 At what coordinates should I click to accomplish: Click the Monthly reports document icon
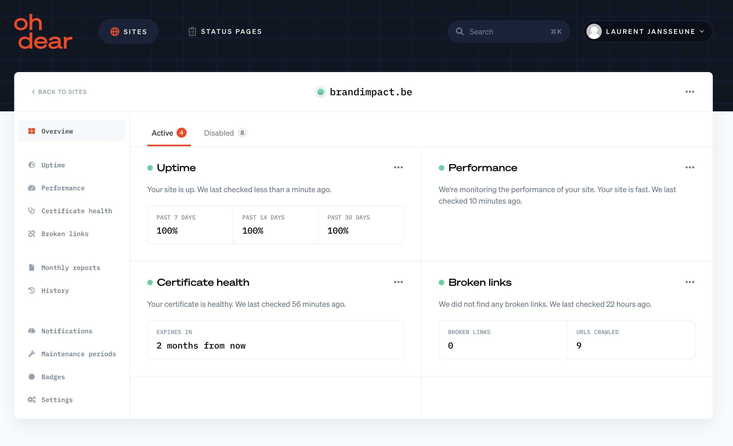pos(32,267)
